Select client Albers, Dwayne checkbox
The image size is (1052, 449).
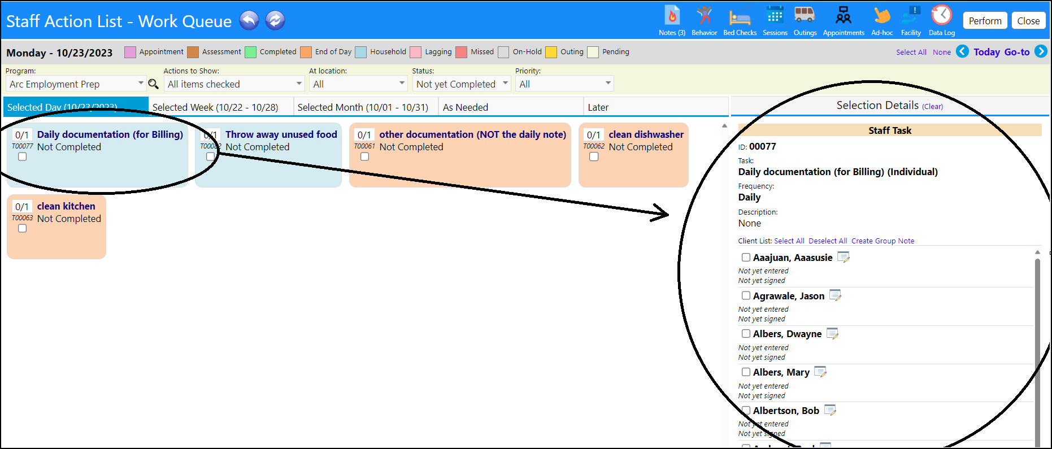tap(746, 333)
